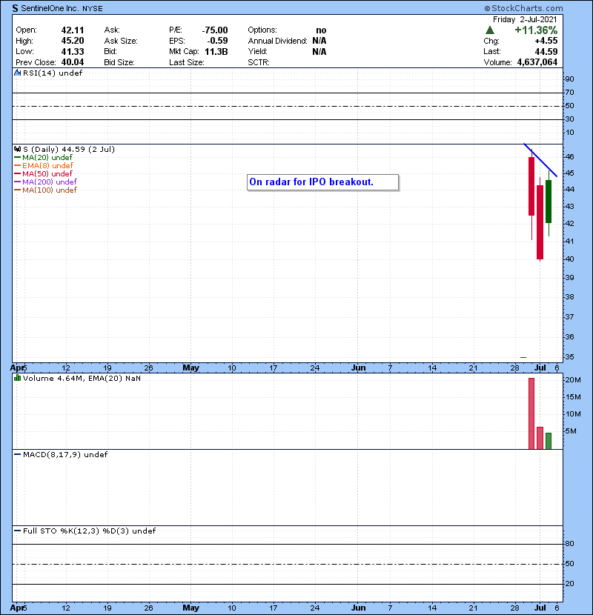
Task: Click the SentinelOne Inc. company name
Action: tap(50, 8)
